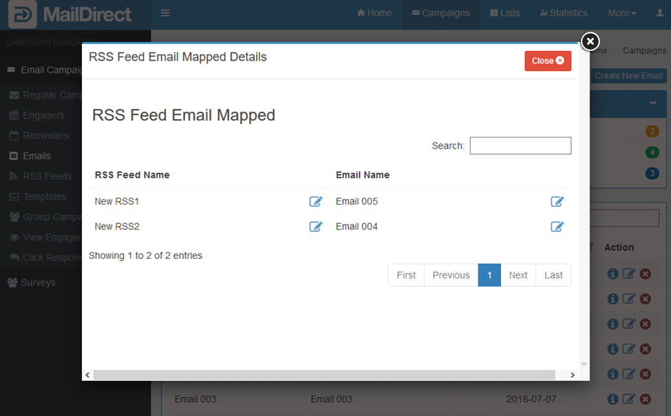Image resolution: width=671 pixels, height=416 pixels.
Task: Click the round X icon at modal corner
Action: pyautogui.click(x=590, y=42)
